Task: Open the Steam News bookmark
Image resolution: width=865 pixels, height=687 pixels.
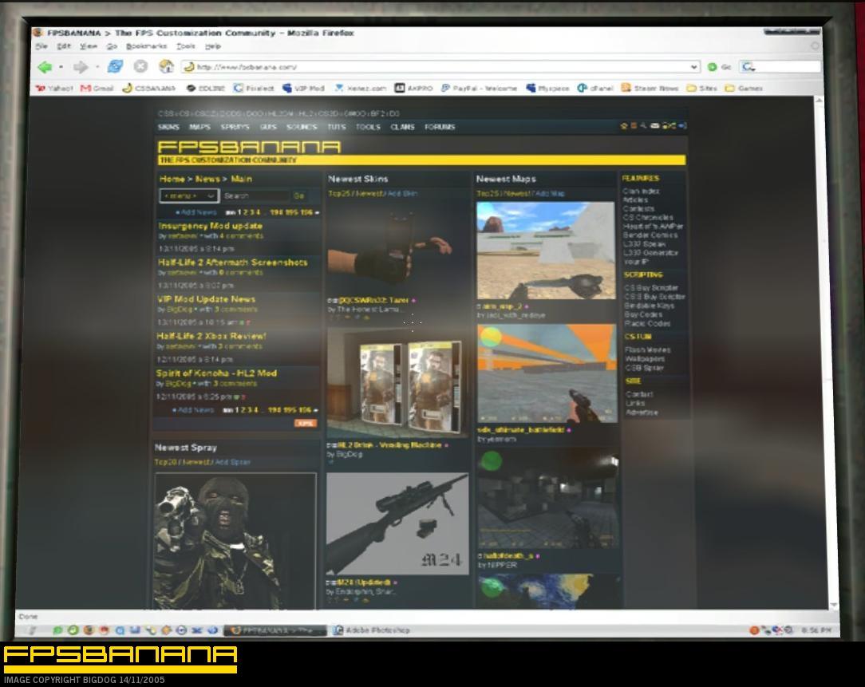Action: pyautogui.click(x=650, y=88)
